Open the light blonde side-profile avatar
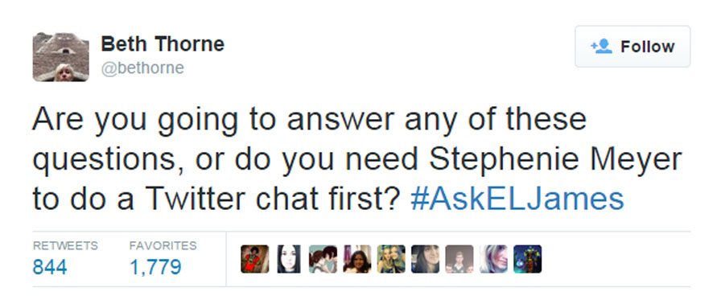The image size is (721, 300). (493, 259)
